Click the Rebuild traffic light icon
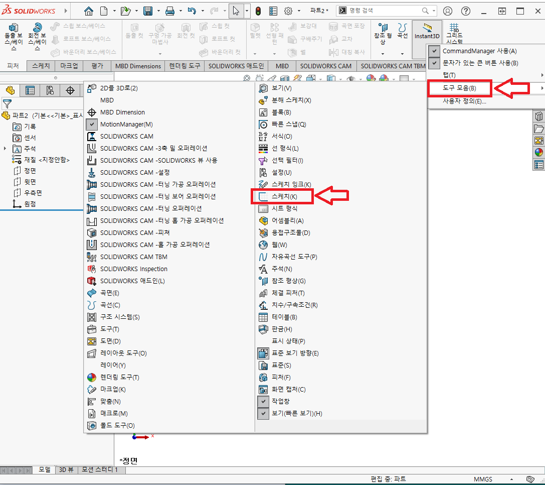 click(258, 11)
